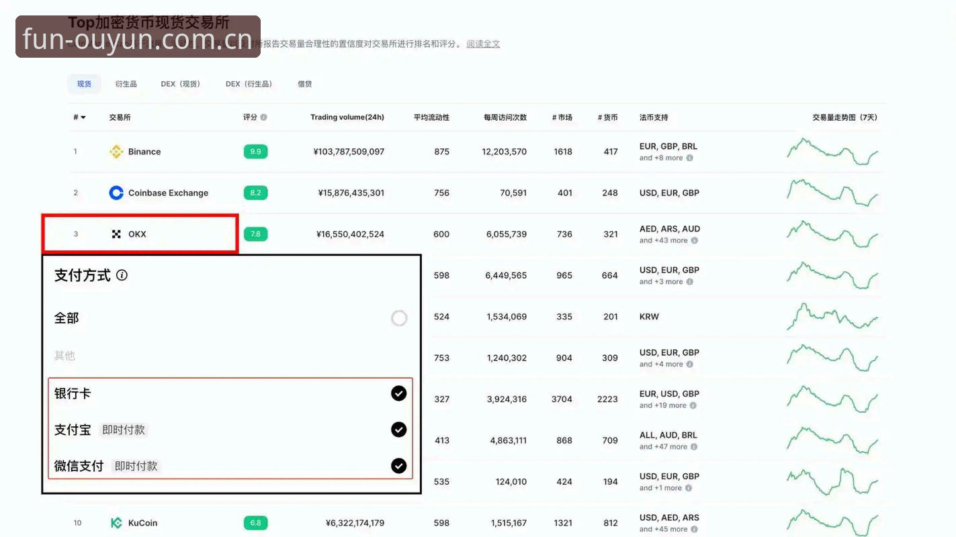Click the 交易所 column header
Screen dimensions: 956x537
tap(120, 117)
